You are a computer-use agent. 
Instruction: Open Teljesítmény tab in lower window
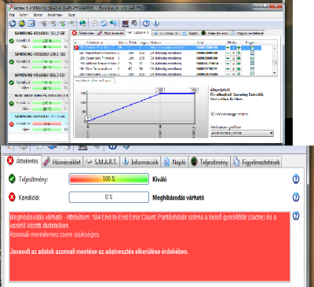click(210, 162)
